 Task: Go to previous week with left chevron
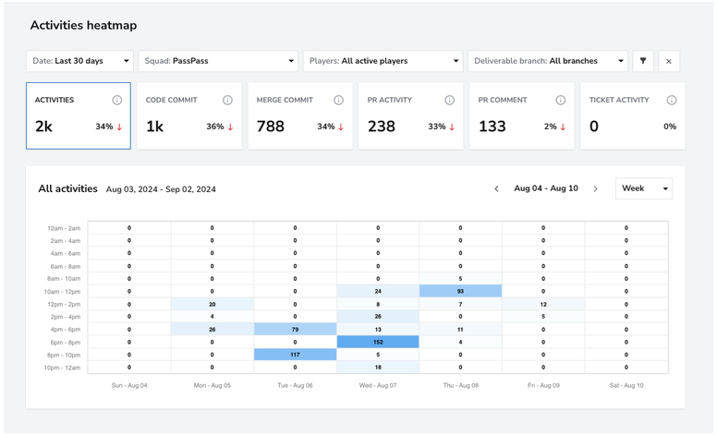pos(496,188)
